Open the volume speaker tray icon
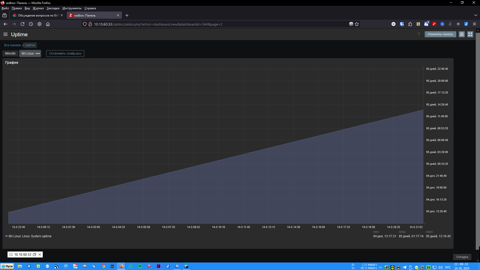 (440, 267)
